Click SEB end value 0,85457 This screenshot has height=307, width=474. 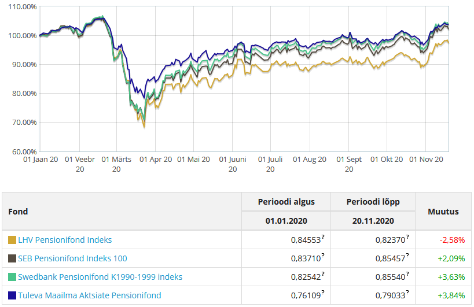pos(390,258)
